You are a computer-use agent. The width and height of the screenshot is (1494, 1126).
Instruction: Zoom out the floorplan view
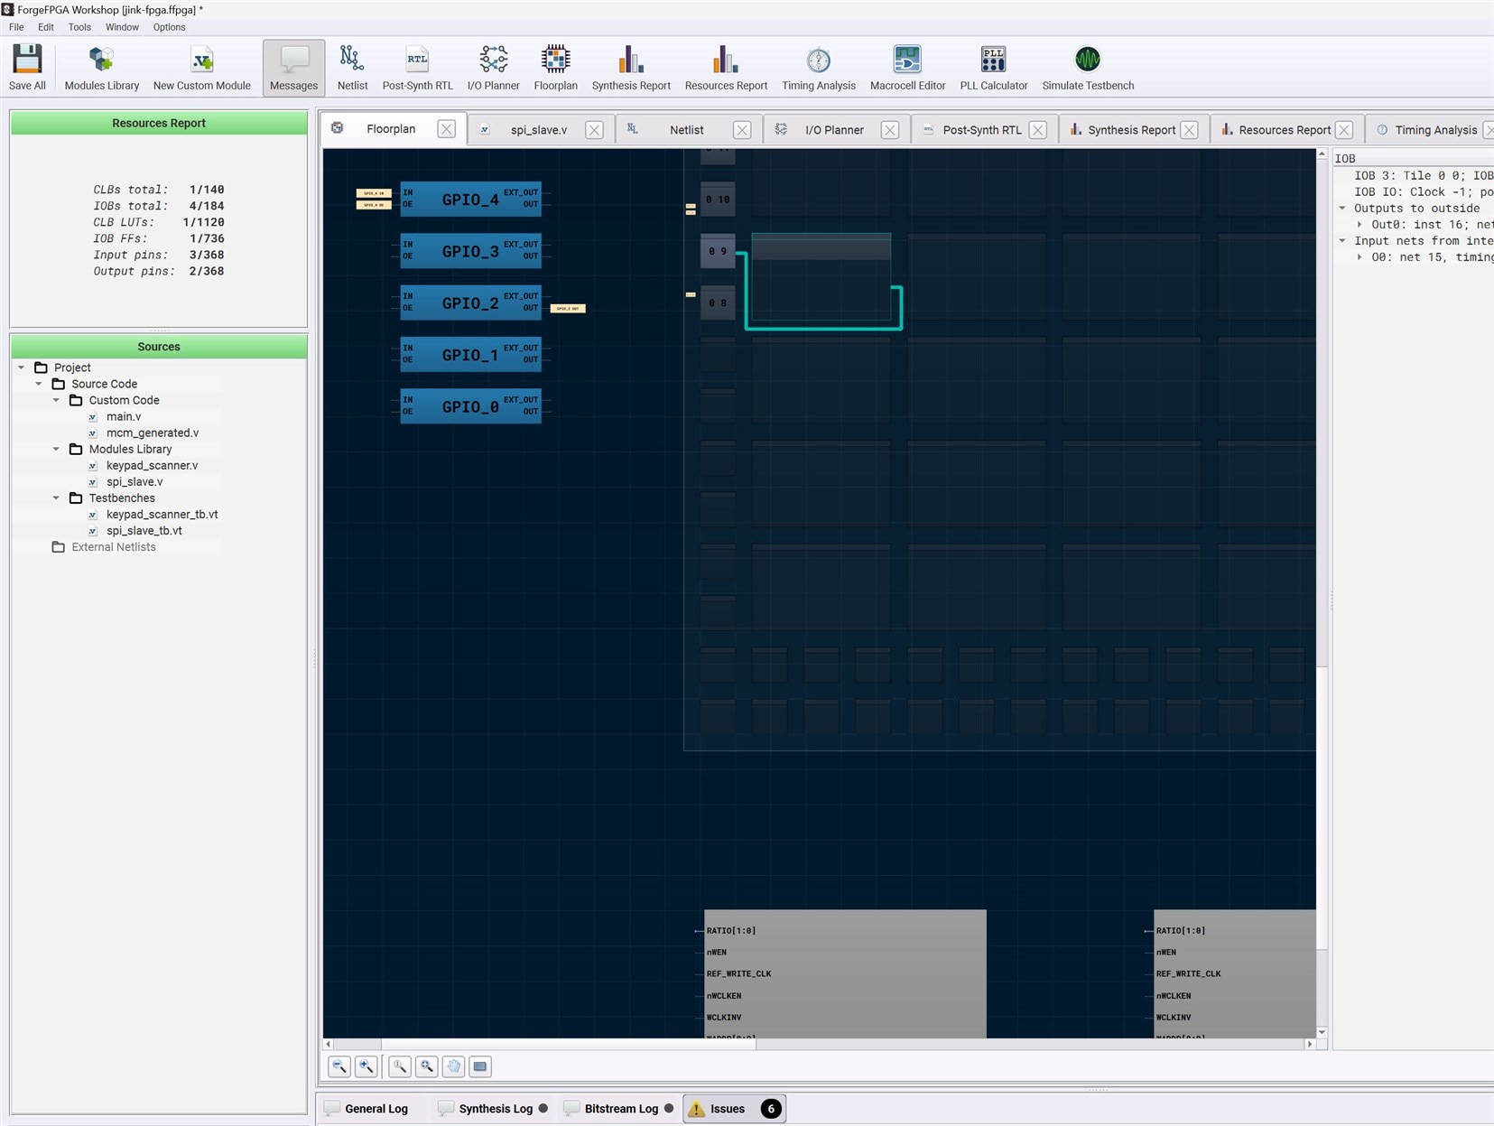point(339,1066)
